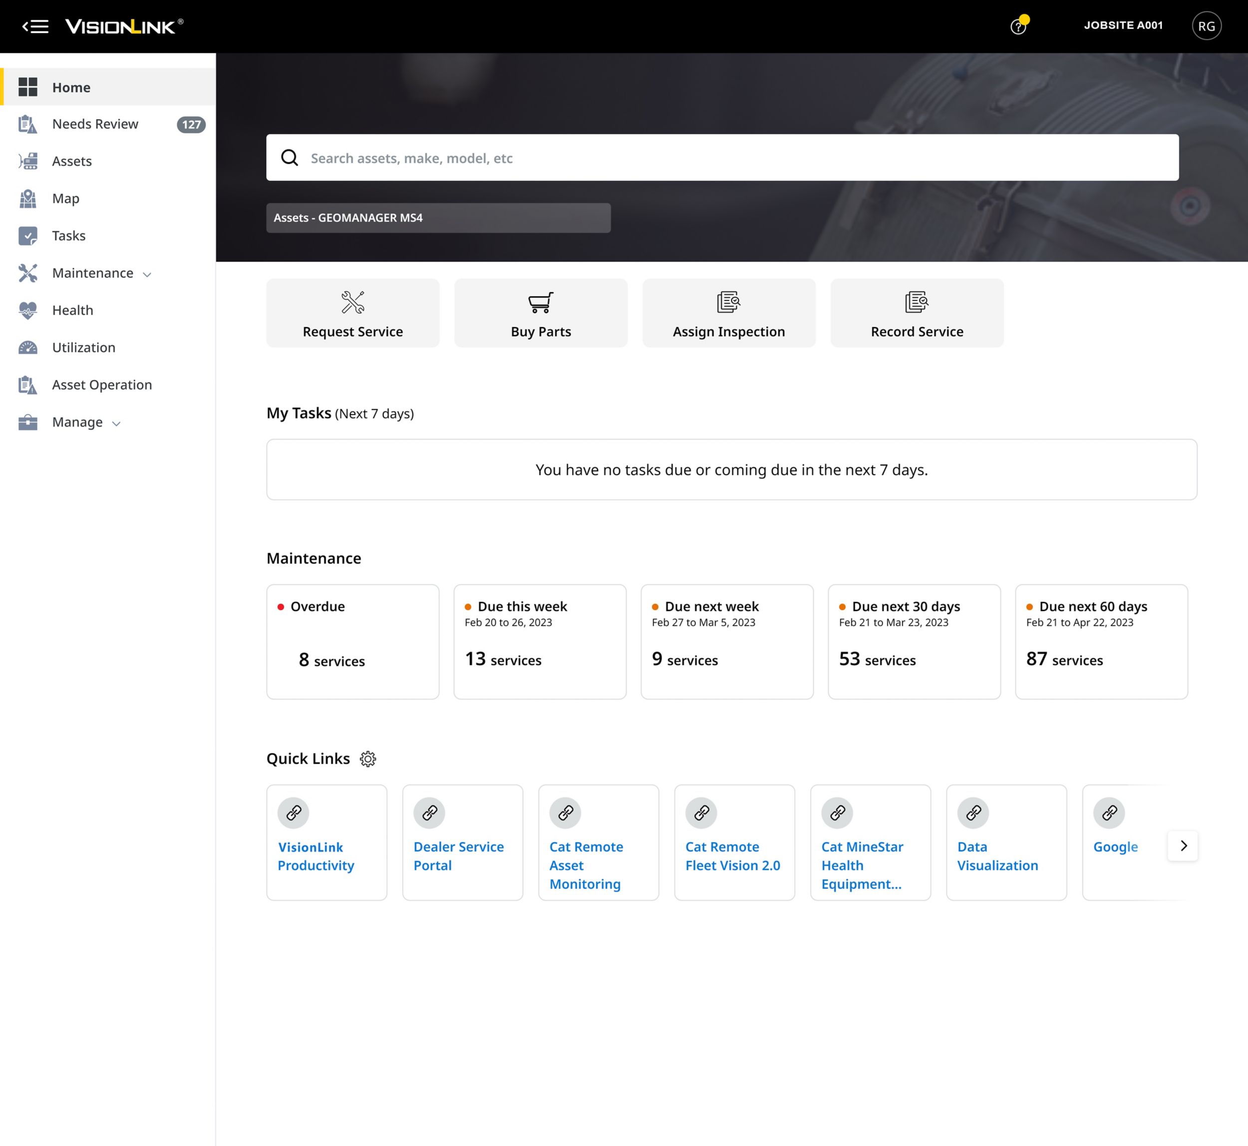
Task: Open Asset Operation menu item
Action: point(102,384)
